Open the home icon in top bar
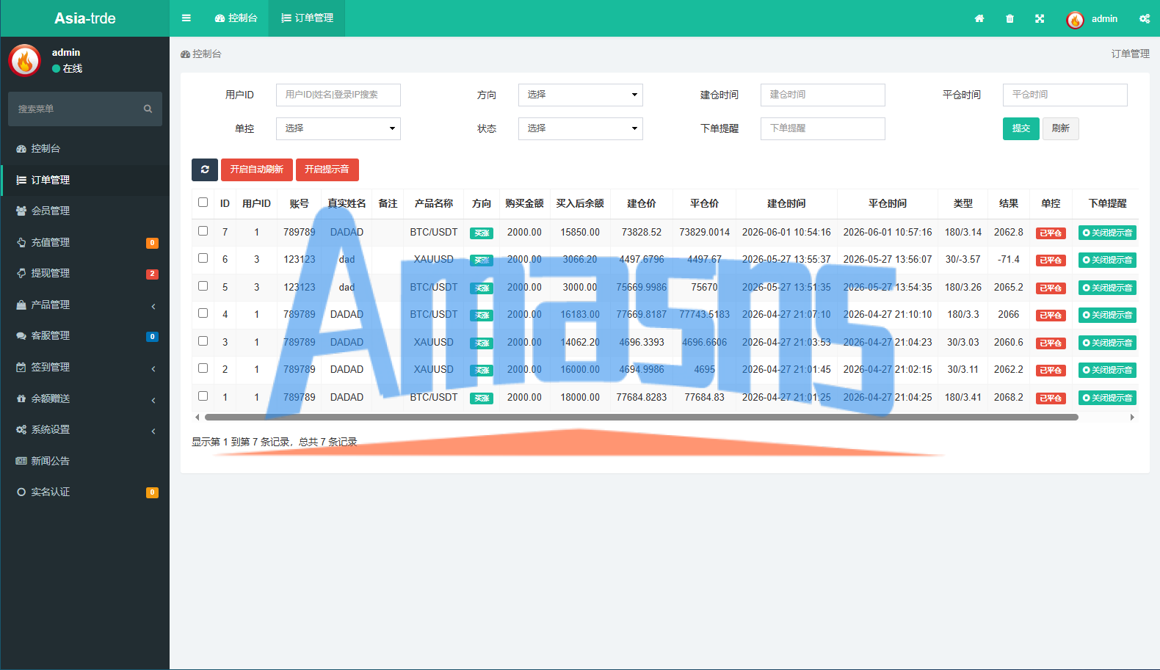 979,18
